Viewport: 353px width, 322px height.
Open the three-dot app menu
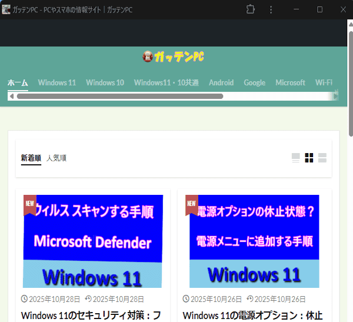tap(271, 9)
